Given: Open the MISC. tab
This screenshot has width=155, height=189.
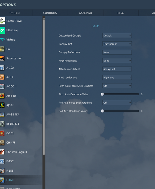Looking at the screenshot, I should click(x=121, y=13).
